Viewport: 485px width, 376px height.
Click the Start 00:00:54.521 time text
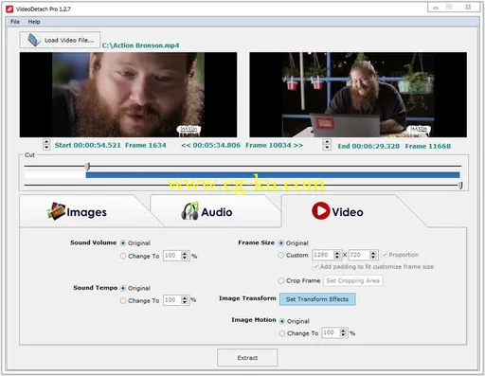88,145
